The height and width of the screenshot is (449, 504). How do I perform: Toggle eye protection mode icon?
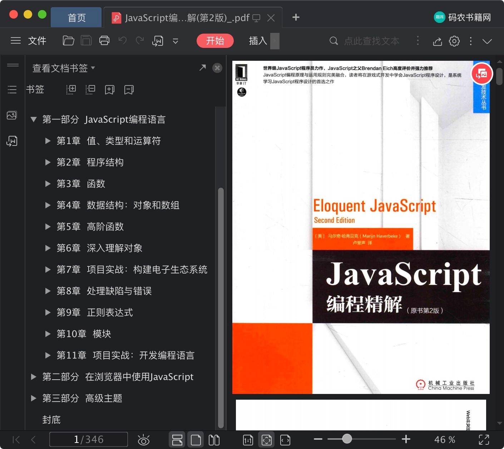[x=143, y=440]
